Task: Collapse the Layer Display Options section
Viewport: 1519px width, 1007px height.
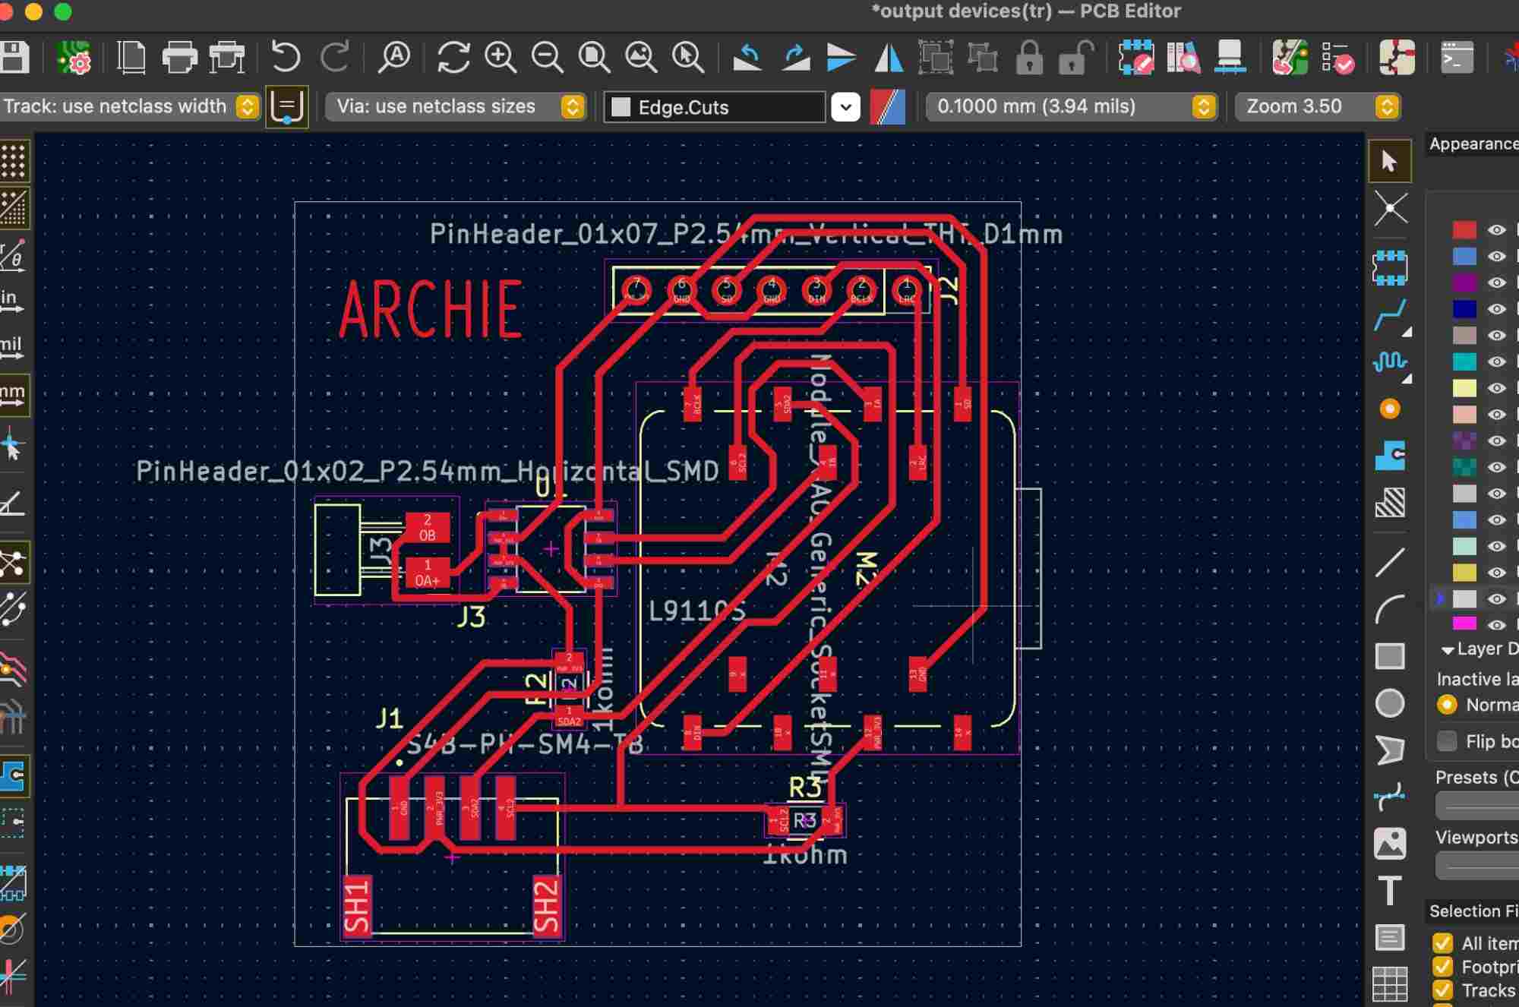Action: (1448, 650)
